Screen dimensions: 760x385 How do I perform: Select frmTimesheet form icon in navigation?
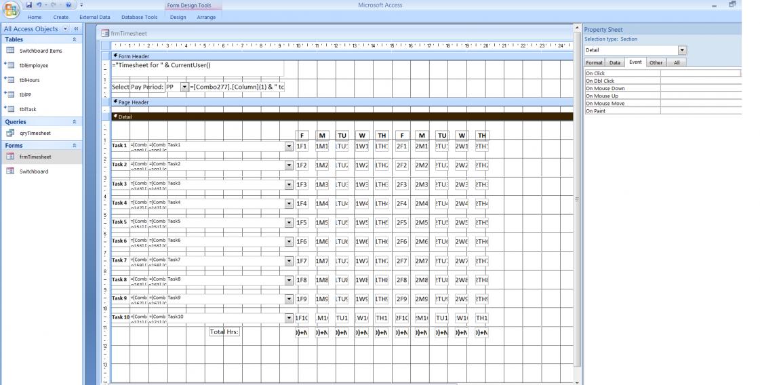point(10,157)
